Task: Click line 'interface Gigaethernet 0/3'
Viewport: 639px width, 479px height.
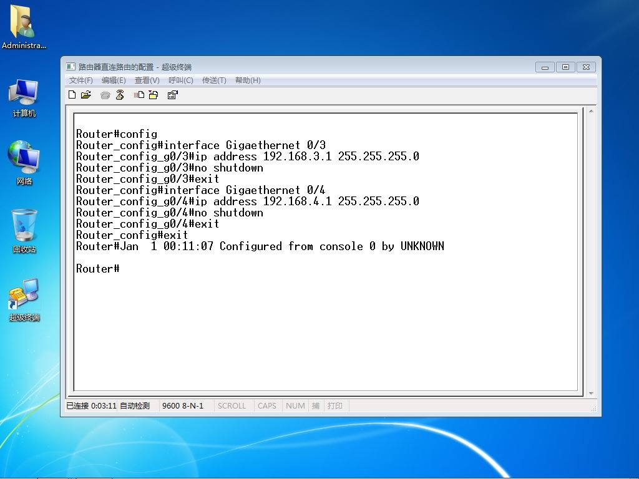Action: point(201,145)
